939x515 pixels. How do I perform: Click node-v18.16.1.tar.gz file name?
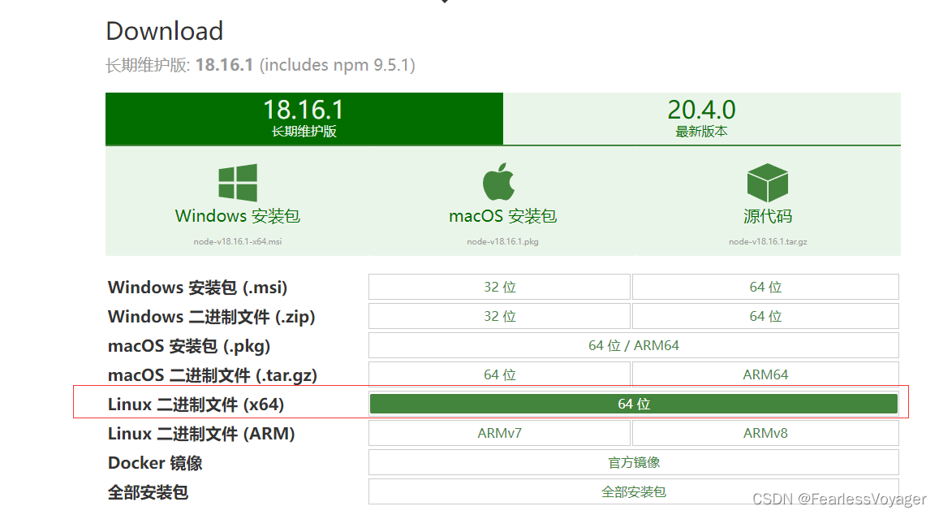[768, 241]
